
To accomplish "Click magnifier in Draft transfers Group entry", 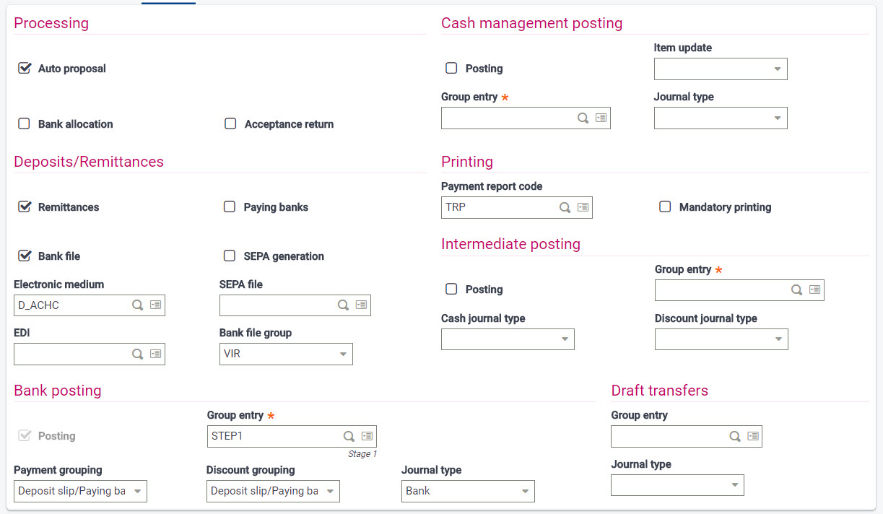I will point(734,436).
